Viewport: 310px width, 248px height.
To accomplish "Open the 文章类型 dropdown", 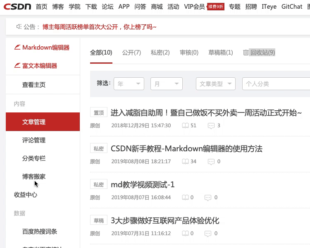I will click(216, 84).
